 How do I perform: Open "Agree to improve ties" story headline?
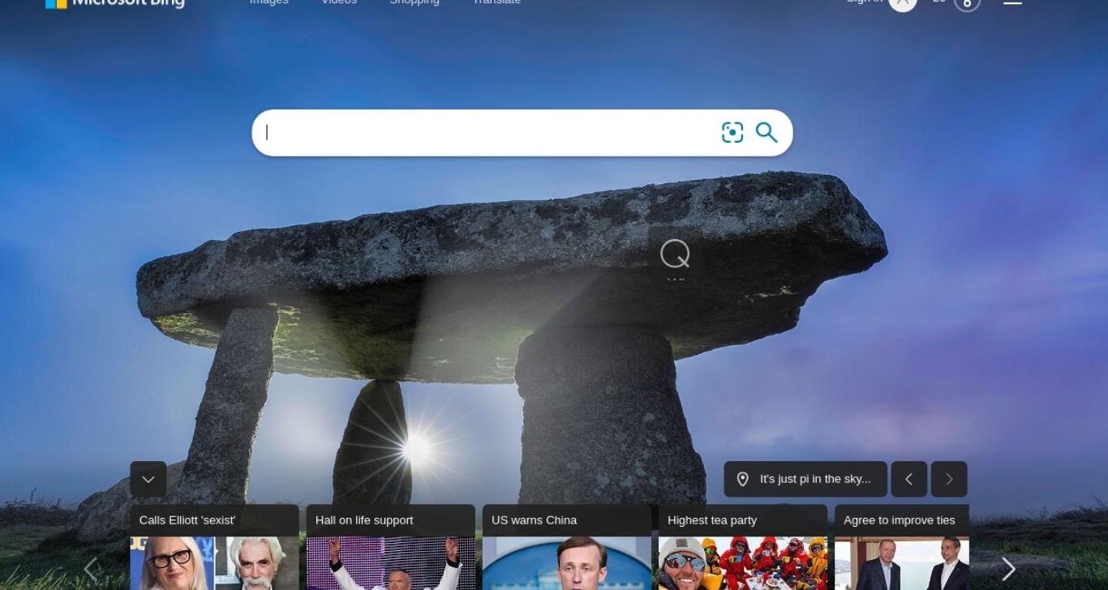900,520
